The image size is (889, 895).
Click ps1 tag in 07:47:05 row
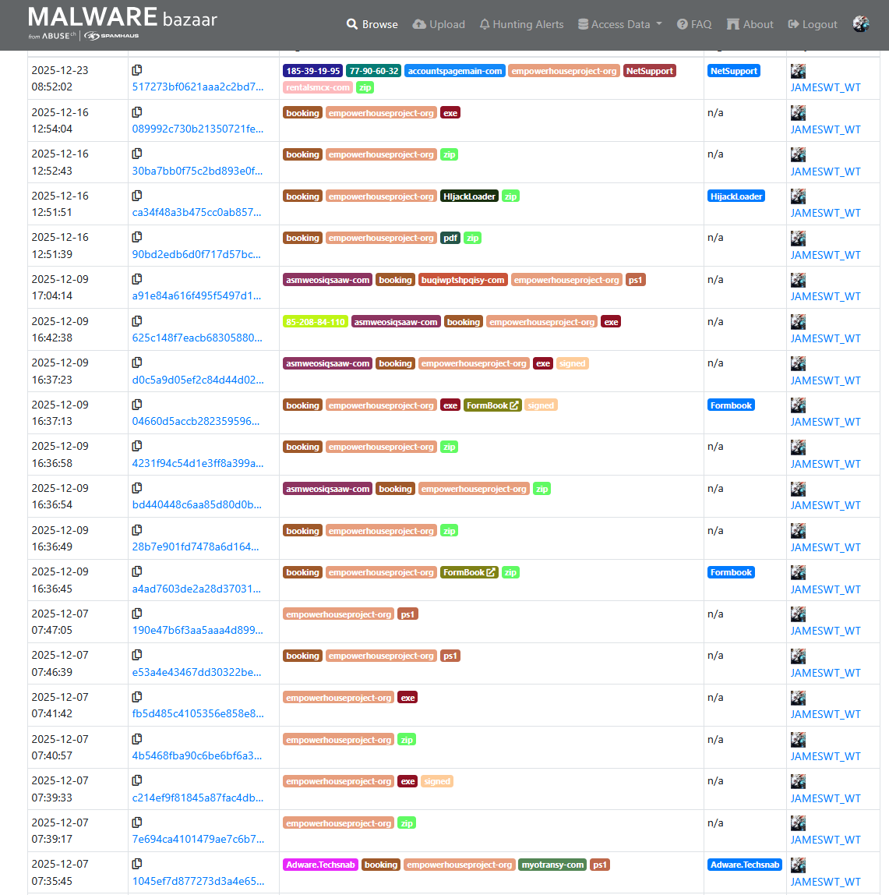click(407, 614)
